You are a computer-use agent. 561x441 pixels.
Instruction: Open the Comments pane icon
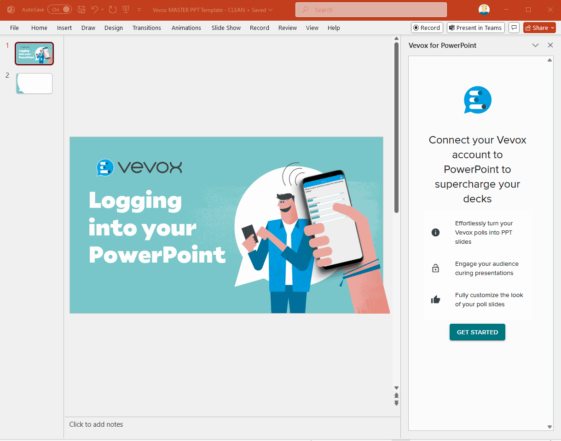(x=514, y=28)
